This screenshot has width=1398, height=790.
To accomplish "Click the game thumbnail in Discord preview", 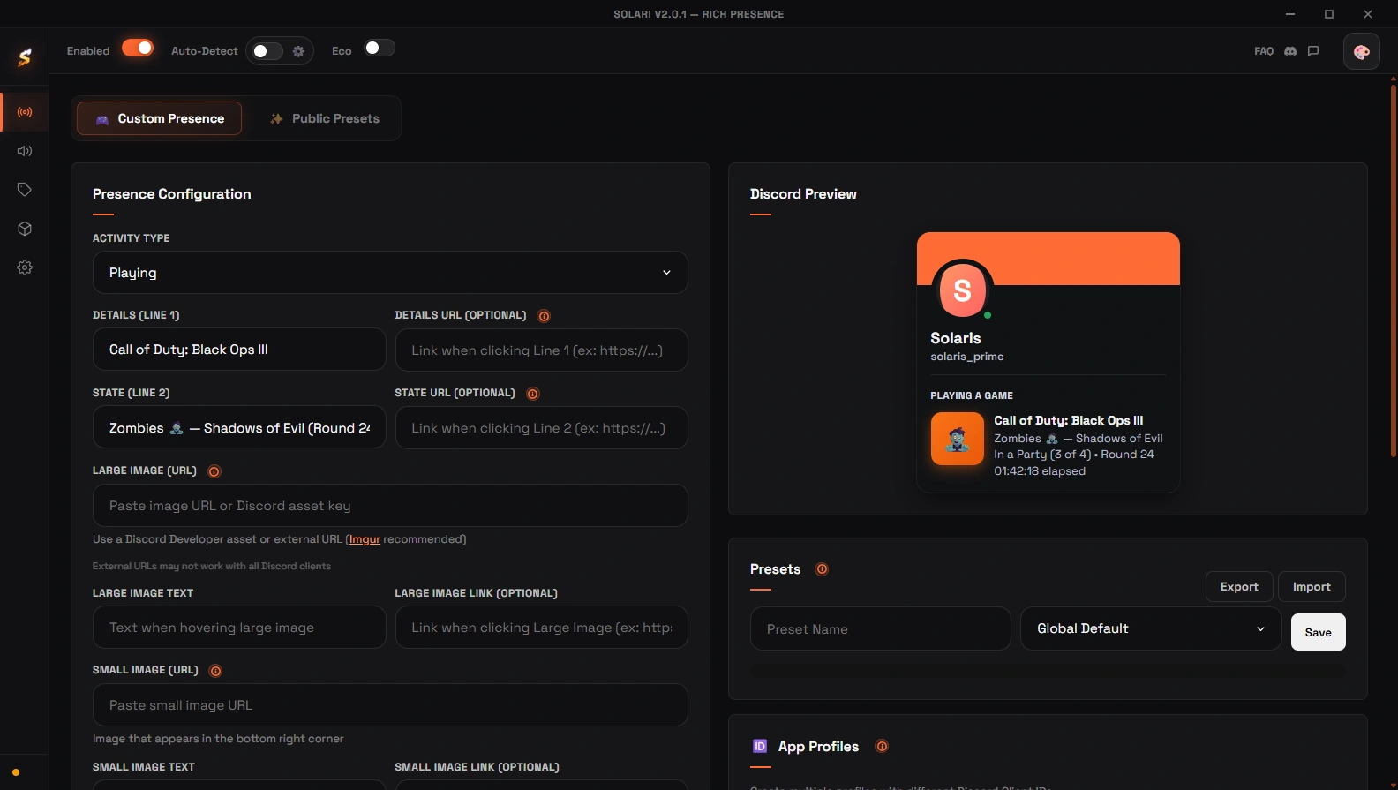I will pyautogui.click(x=958, y=439).
